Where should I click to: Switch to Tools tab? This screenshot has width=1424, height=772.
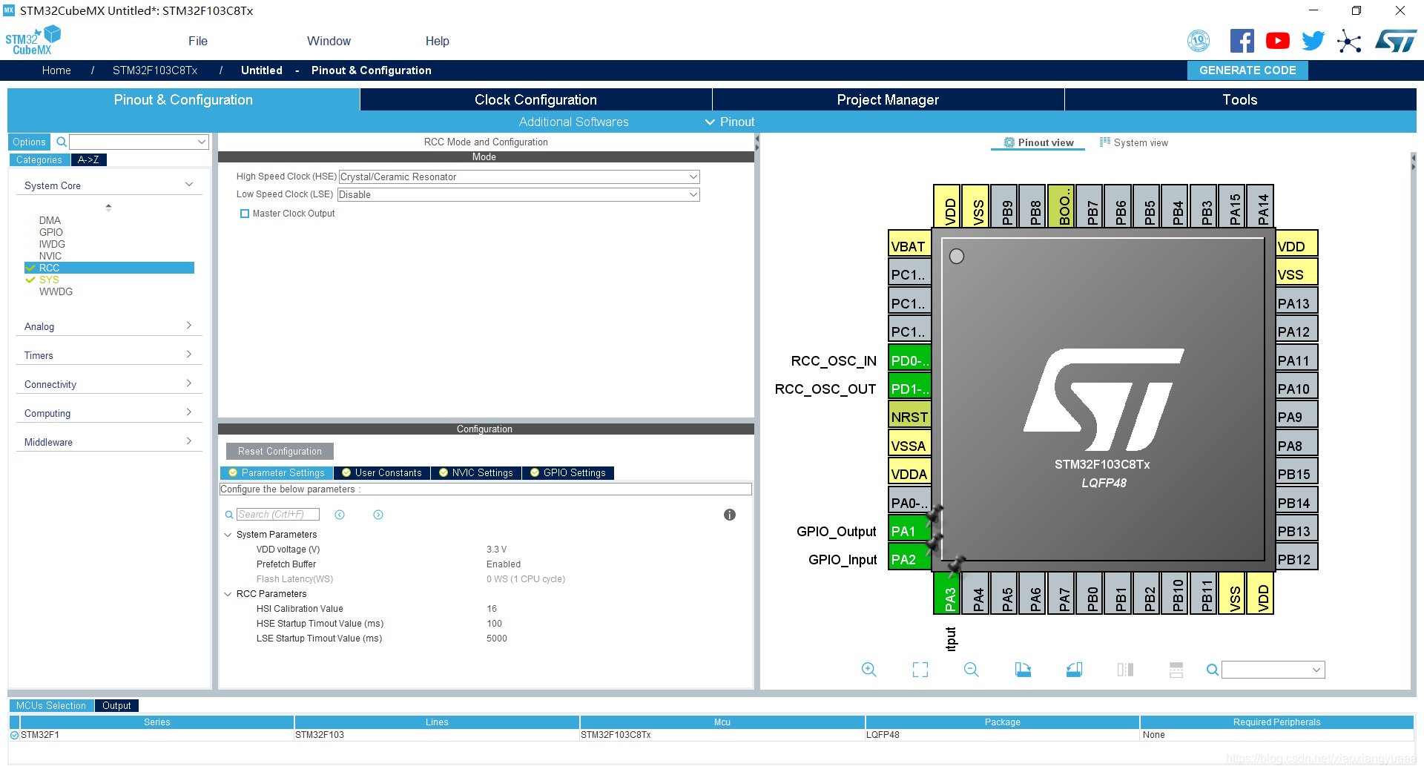1240,99
